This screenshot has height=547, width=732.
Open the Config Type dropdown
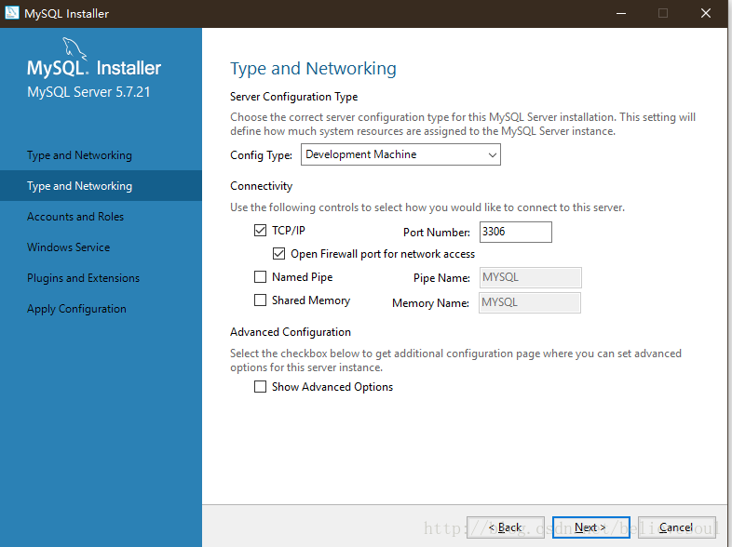click(x=400, y=154)
